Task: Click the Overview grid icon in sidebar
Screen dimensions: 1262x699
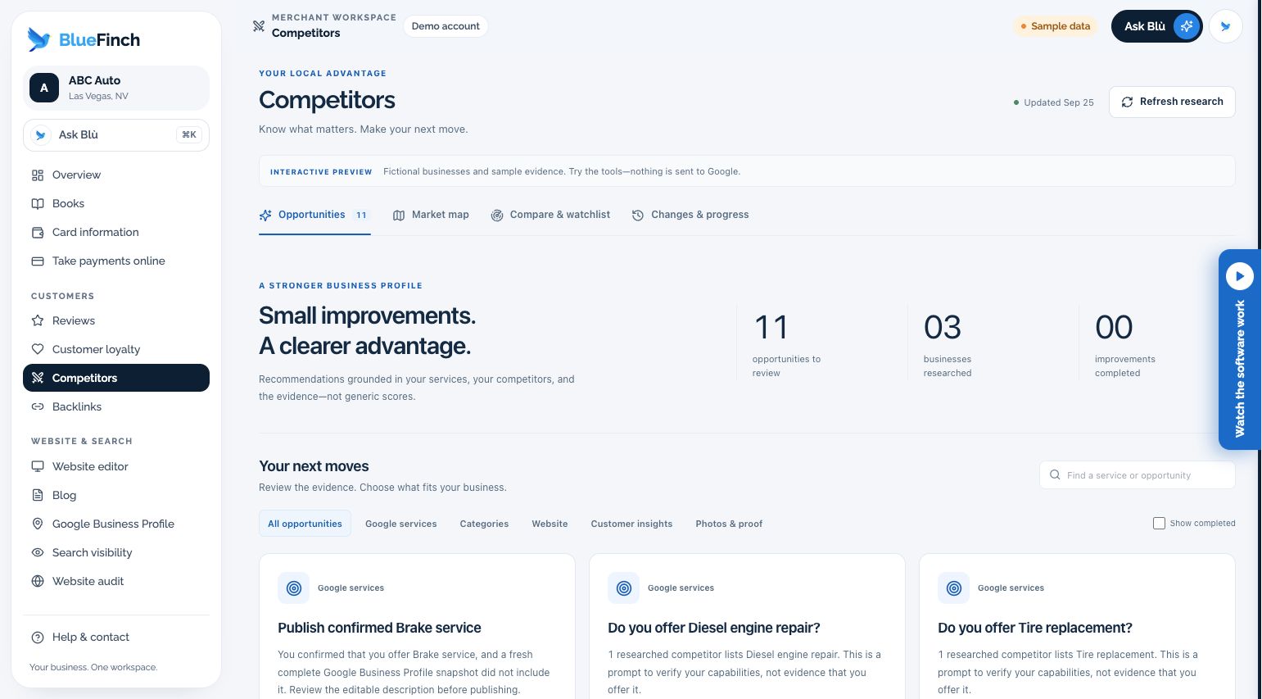Action: [38, 175]
